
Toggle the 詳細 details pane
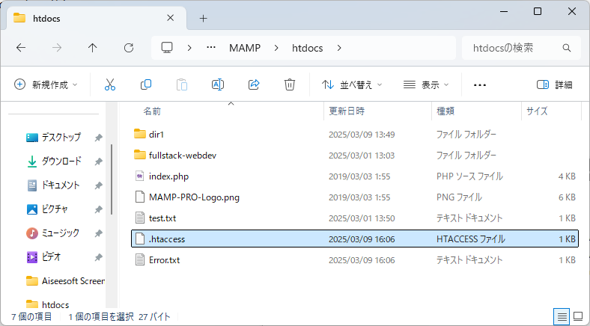(554, 85)
